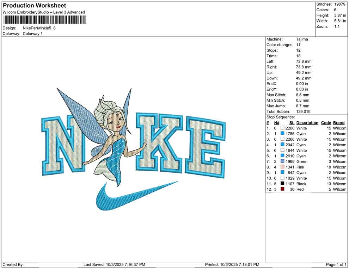
Task: Click the Page 1 of 1 indicator
Action: coord(336,265)
